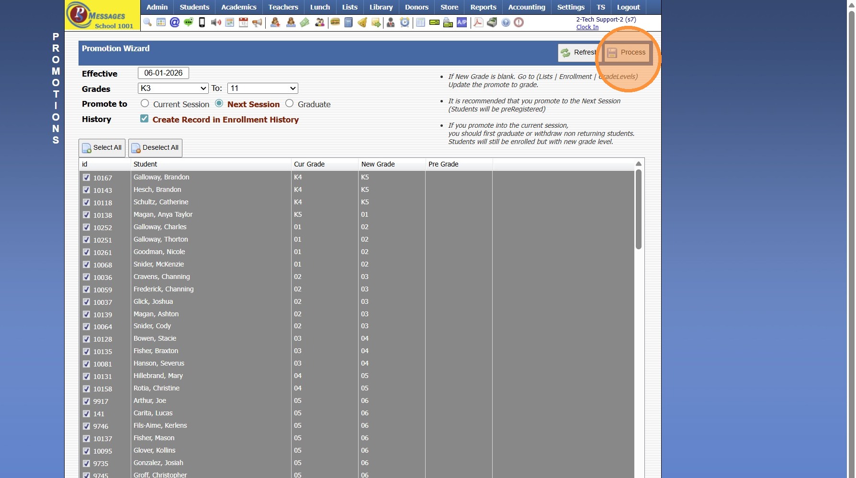This screenshot has height=478, width=856.
Task: Click the yellow check payment icon
Action: tap(434, 22)
